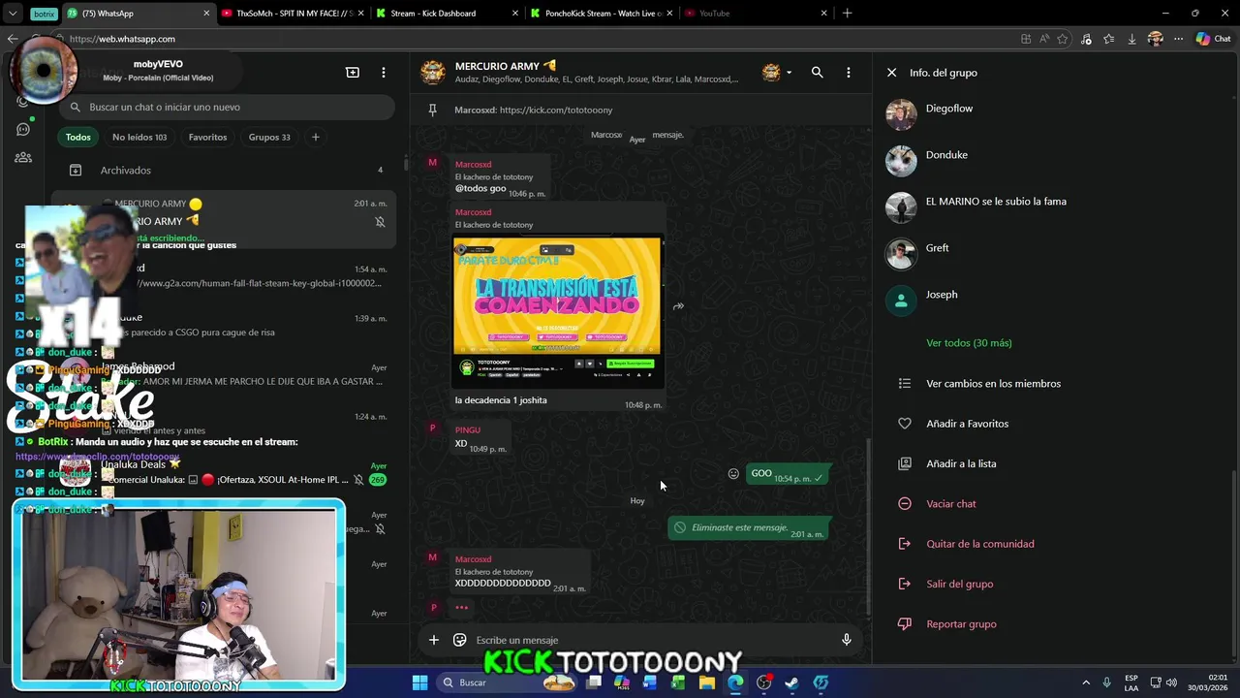Select the Favoritos filter tab
Viewport: 1240px width, 698px height.
207,137
